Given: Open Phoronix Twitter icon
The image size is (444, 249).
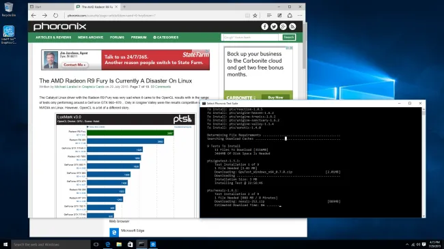Looking at the screenshot, I should [274, 27].
